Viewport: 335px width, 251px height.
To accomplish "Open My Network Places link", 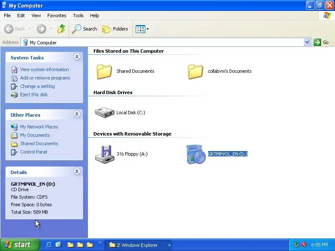I will pos(39,127).
